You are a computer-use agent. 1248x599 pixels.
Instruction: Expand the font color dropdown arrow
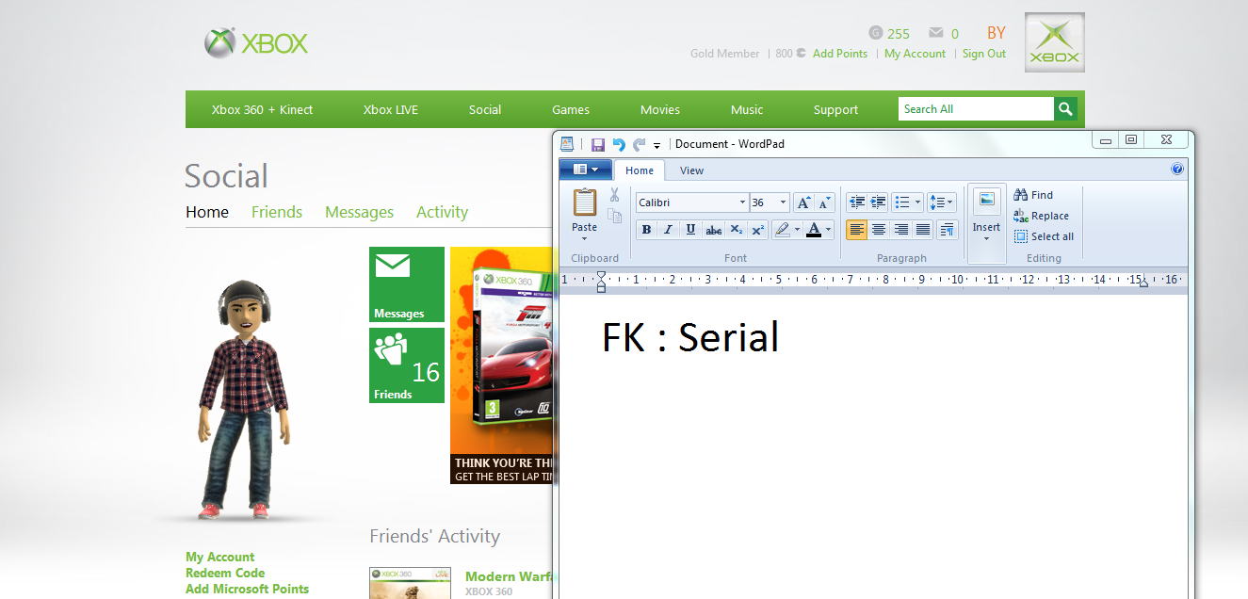click(829, 229)
